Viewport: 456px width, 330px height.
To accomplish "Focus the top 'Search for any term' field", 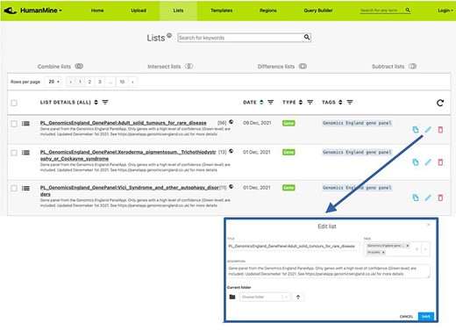I will pos(381,11).
